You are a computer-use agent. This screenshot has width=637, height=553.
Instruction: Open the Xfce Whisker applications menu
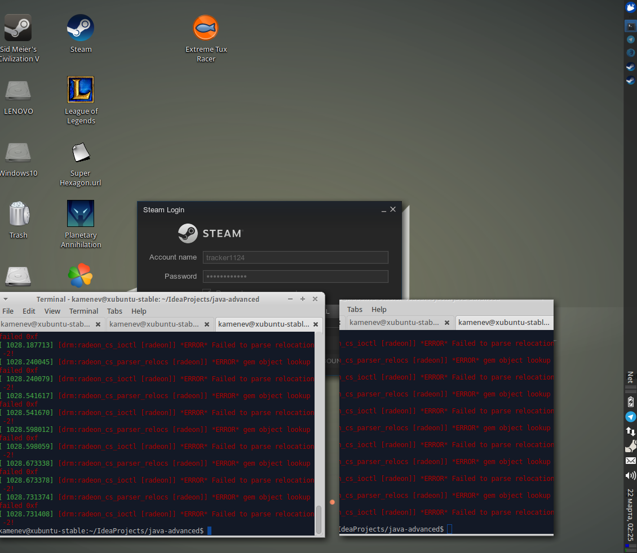pos(631,7)
